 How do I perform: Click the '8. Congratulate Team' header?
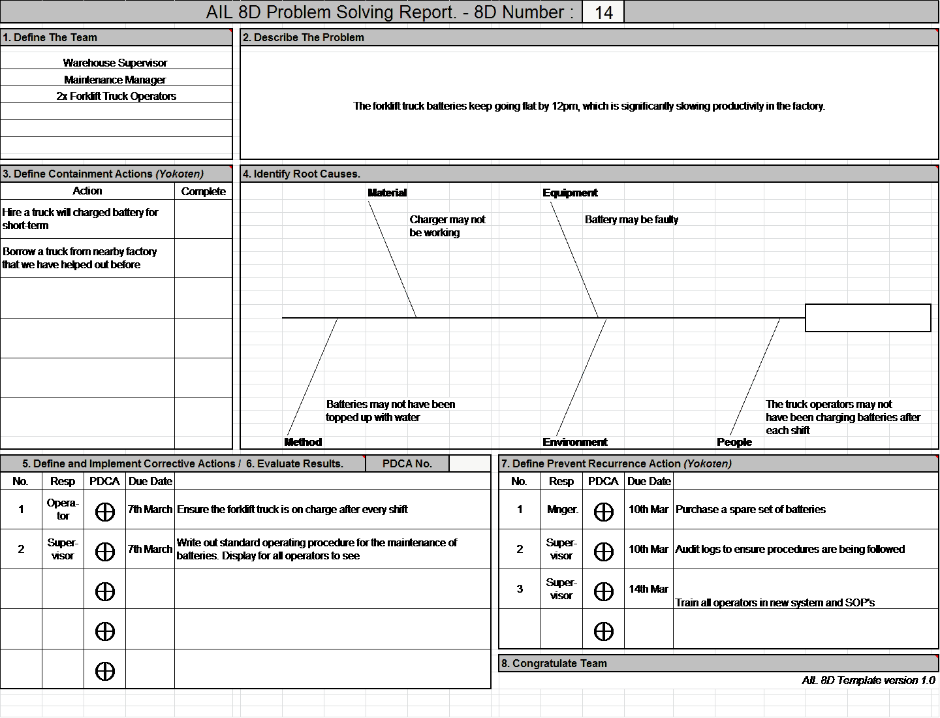(719, 663)
